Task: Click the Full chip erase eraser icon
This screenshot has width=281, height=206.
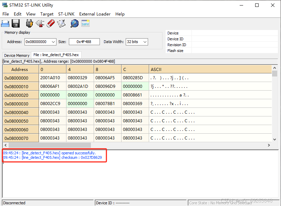Action: point(51,23)
